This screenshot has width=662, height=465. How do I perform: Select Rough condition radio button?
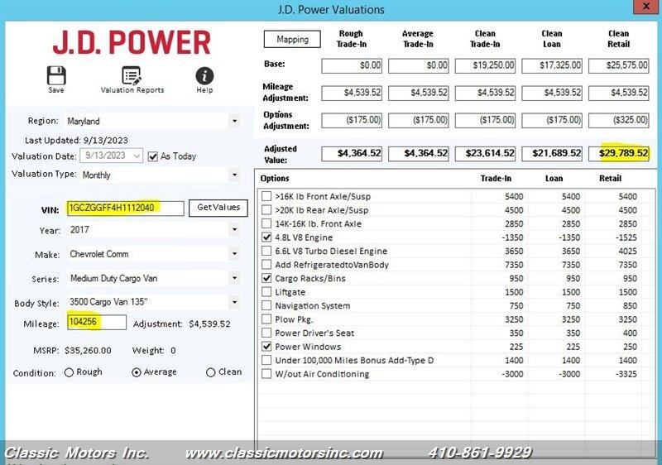(x=69, y=372)
